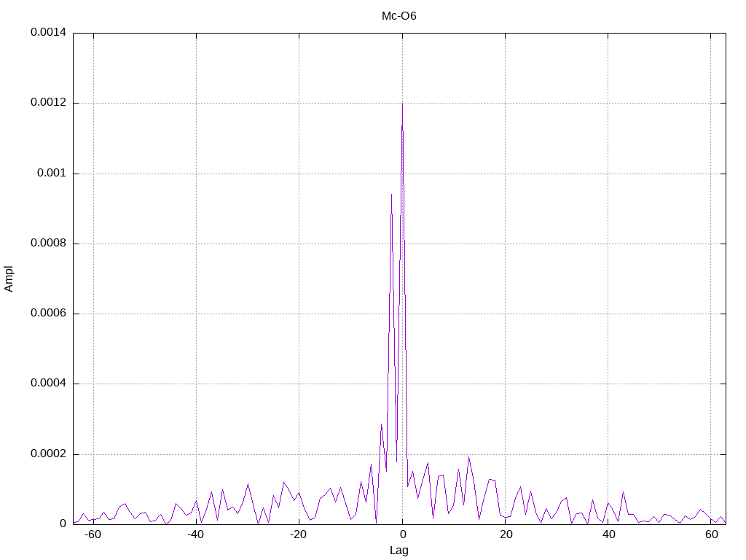
Task: Select the 0.0002 y-axis tick label
Action: [x=49, y=454]
